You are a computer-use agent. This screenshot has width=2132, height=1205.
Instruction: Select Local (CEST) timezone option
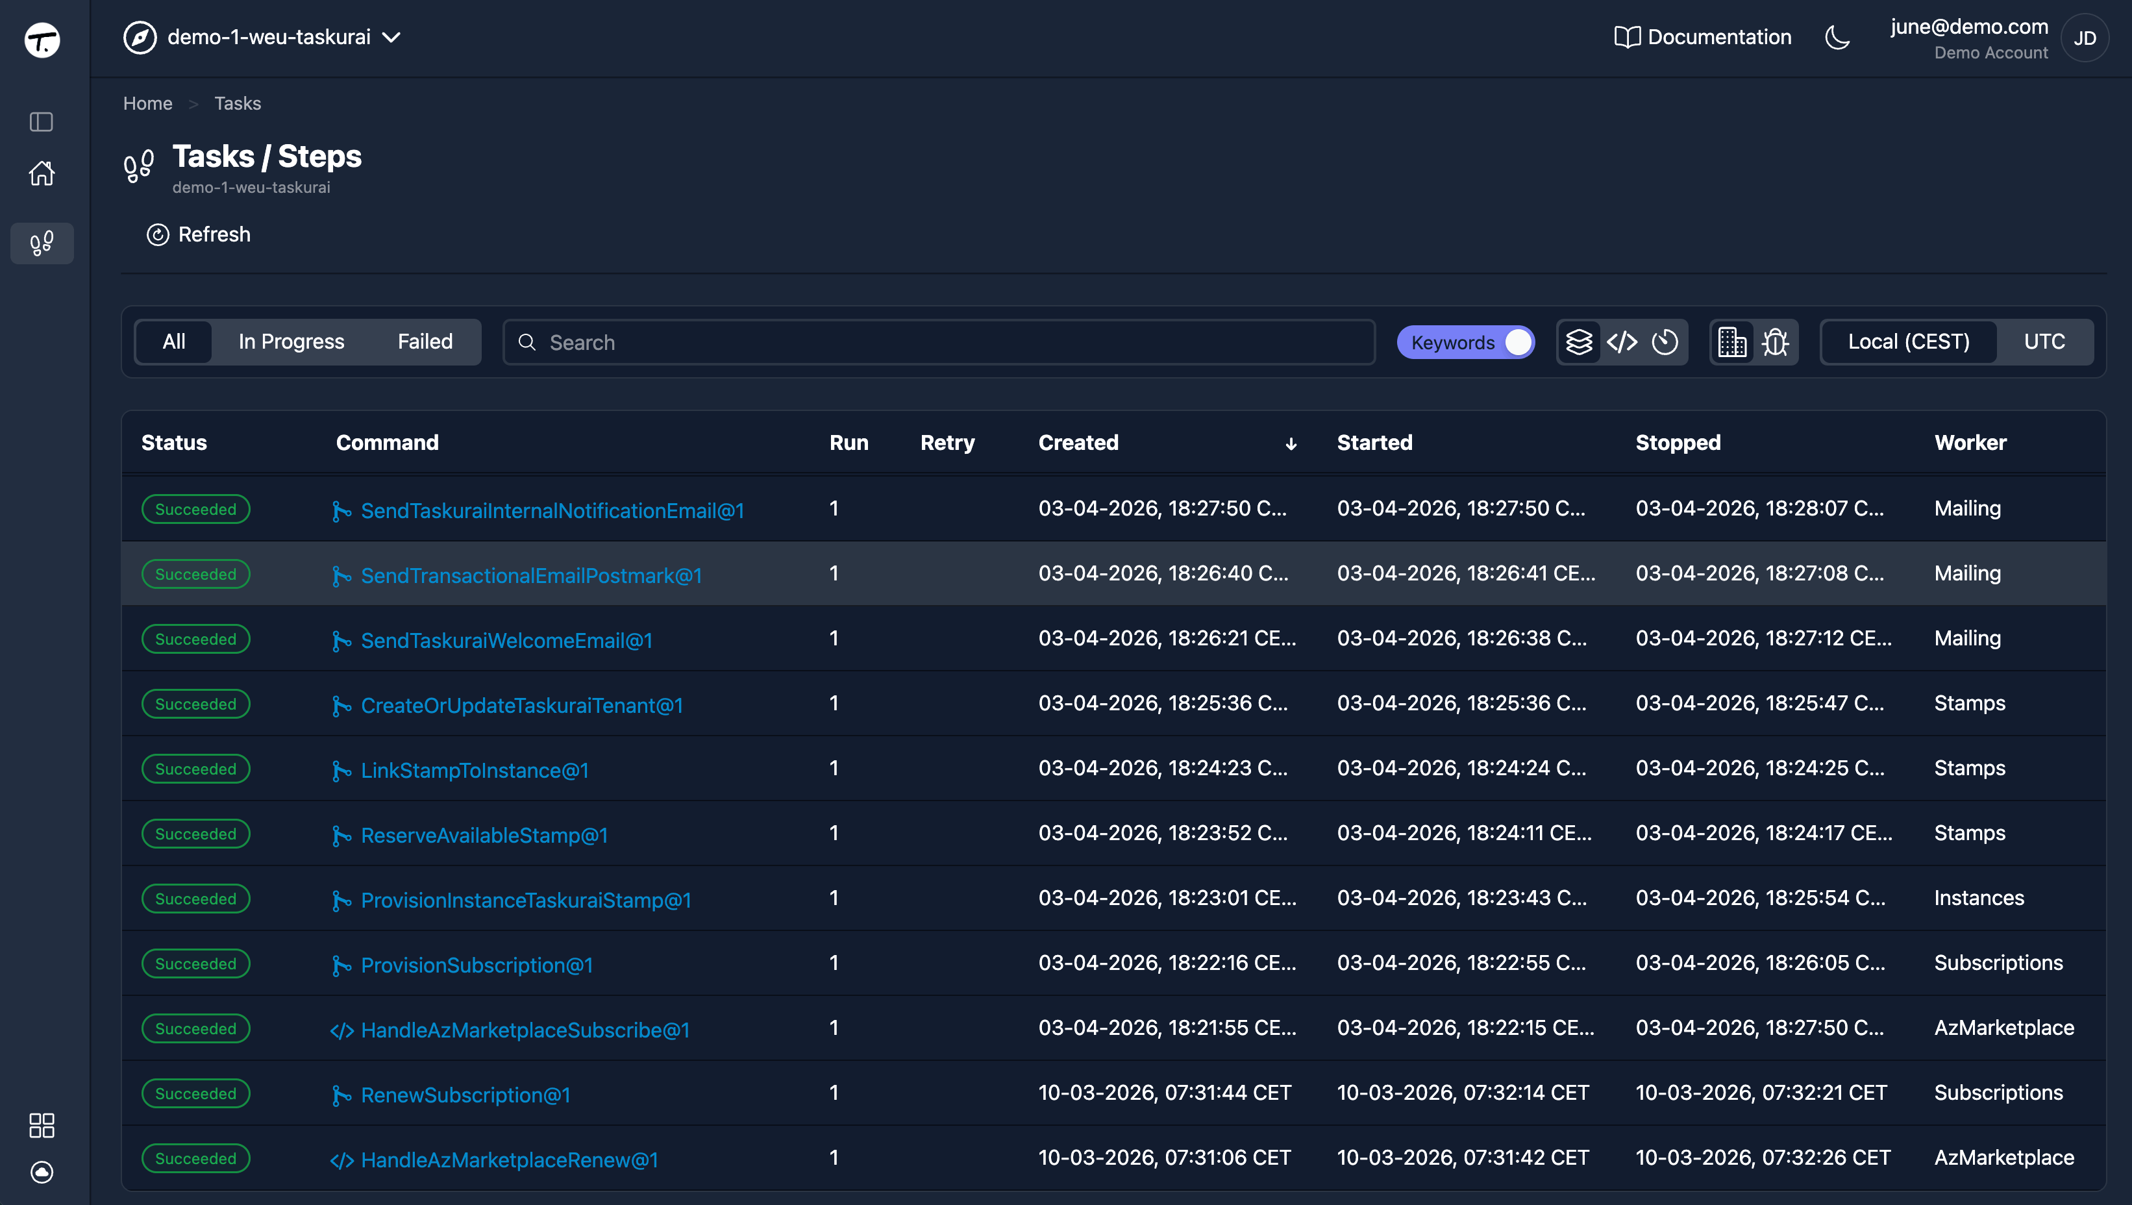[1908, 342]
